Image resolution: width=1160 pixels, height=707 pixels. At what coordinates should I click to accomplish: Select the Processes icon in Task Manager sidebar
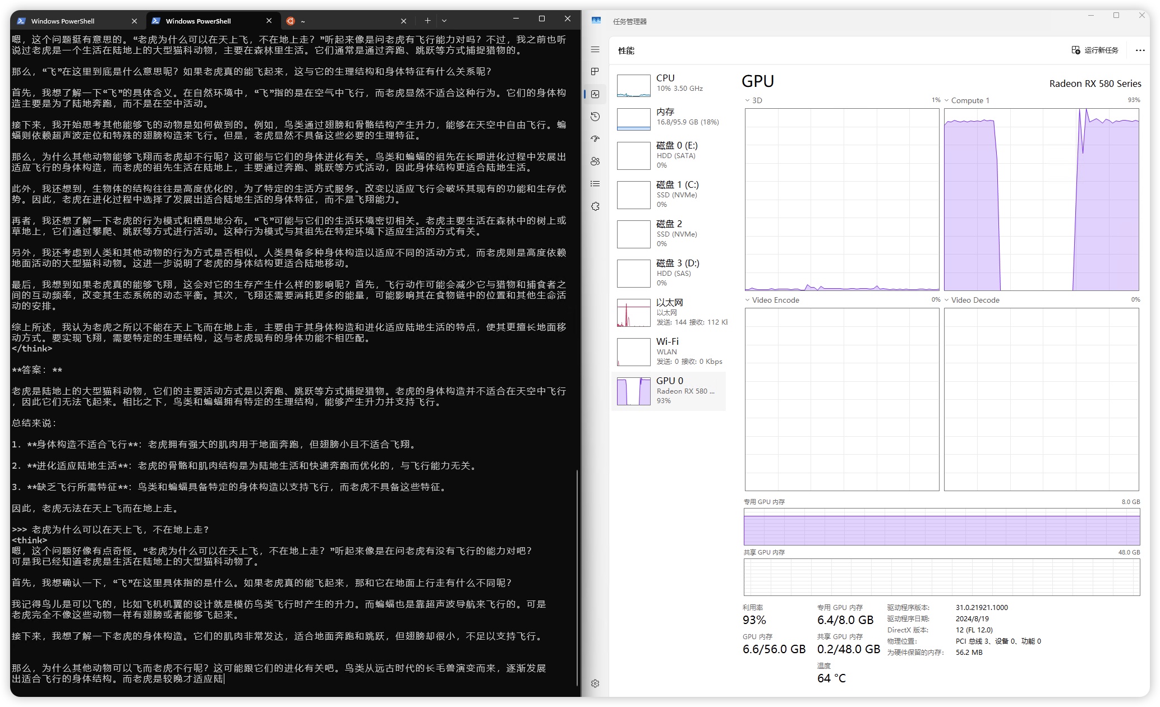[x=595, y=72]
